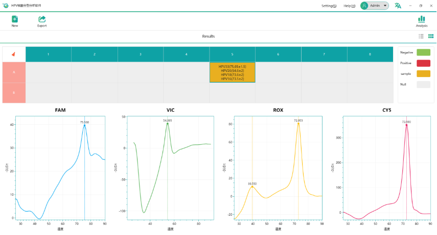Select row B header
This screenshot has width=437, height=235.
(x=14, y=93)
